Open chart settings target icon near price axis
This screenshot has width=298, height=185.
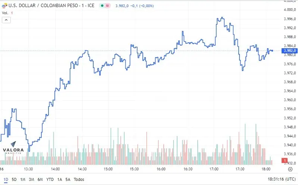(290, 169)
